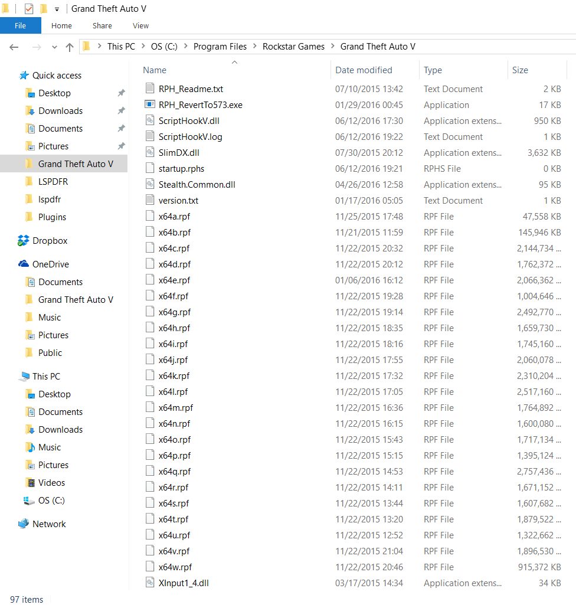Click Rockstar Games in the address breadcrumb
The image size is (576, 608).
coord(293,47)
